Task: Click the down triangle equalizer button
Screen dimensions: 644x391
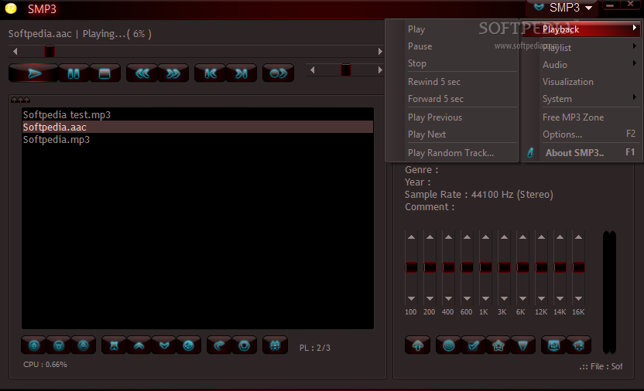Action: (522, 345)
